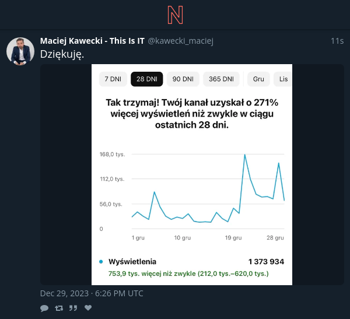Open the reply speech bubble icon
Screen dimensions: 350x319
44,309
